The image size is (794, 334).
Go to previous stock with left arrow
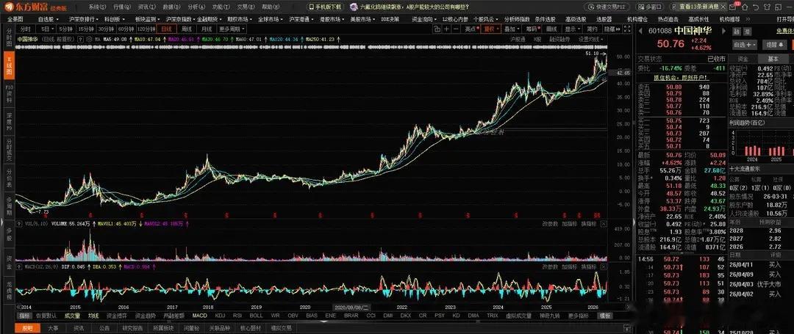(x=640, y=31)
